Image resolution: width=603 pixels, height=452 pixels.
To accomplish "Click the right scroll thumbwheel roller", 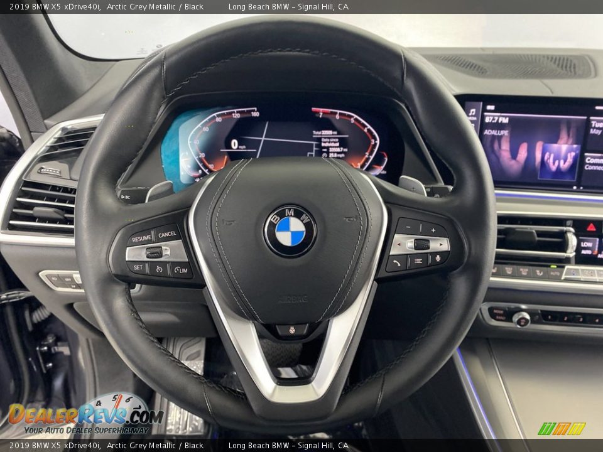I will click(421, 244).
